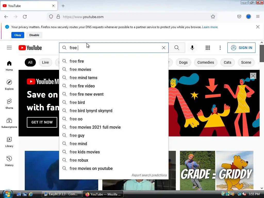The height and width of the screenshot is (198, 264).
Task: Choose suggestion 'free mind tems'
Action: [x=114, y=78]
